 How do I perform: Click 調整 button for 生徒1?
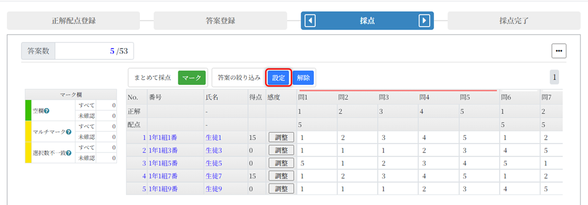click(281, 137)
